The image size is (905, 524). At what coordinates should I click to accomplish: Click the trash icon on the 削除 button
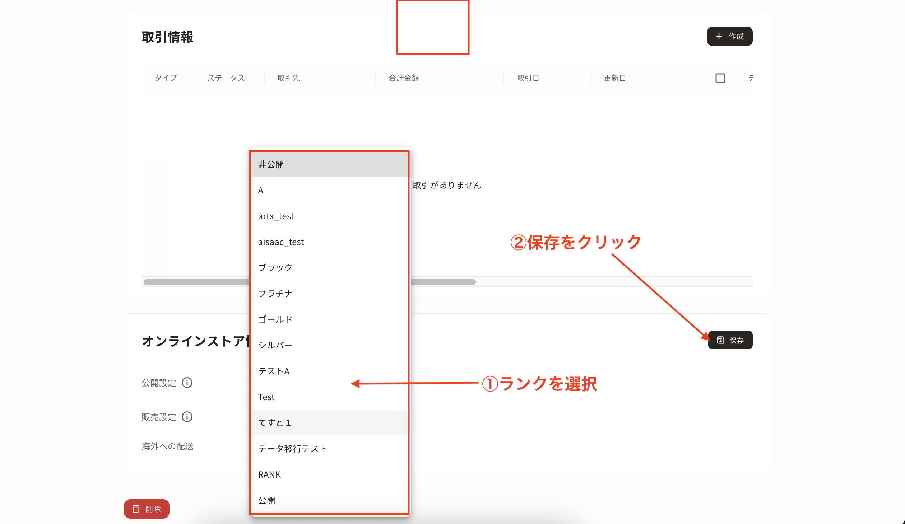[x=135, y=509]
